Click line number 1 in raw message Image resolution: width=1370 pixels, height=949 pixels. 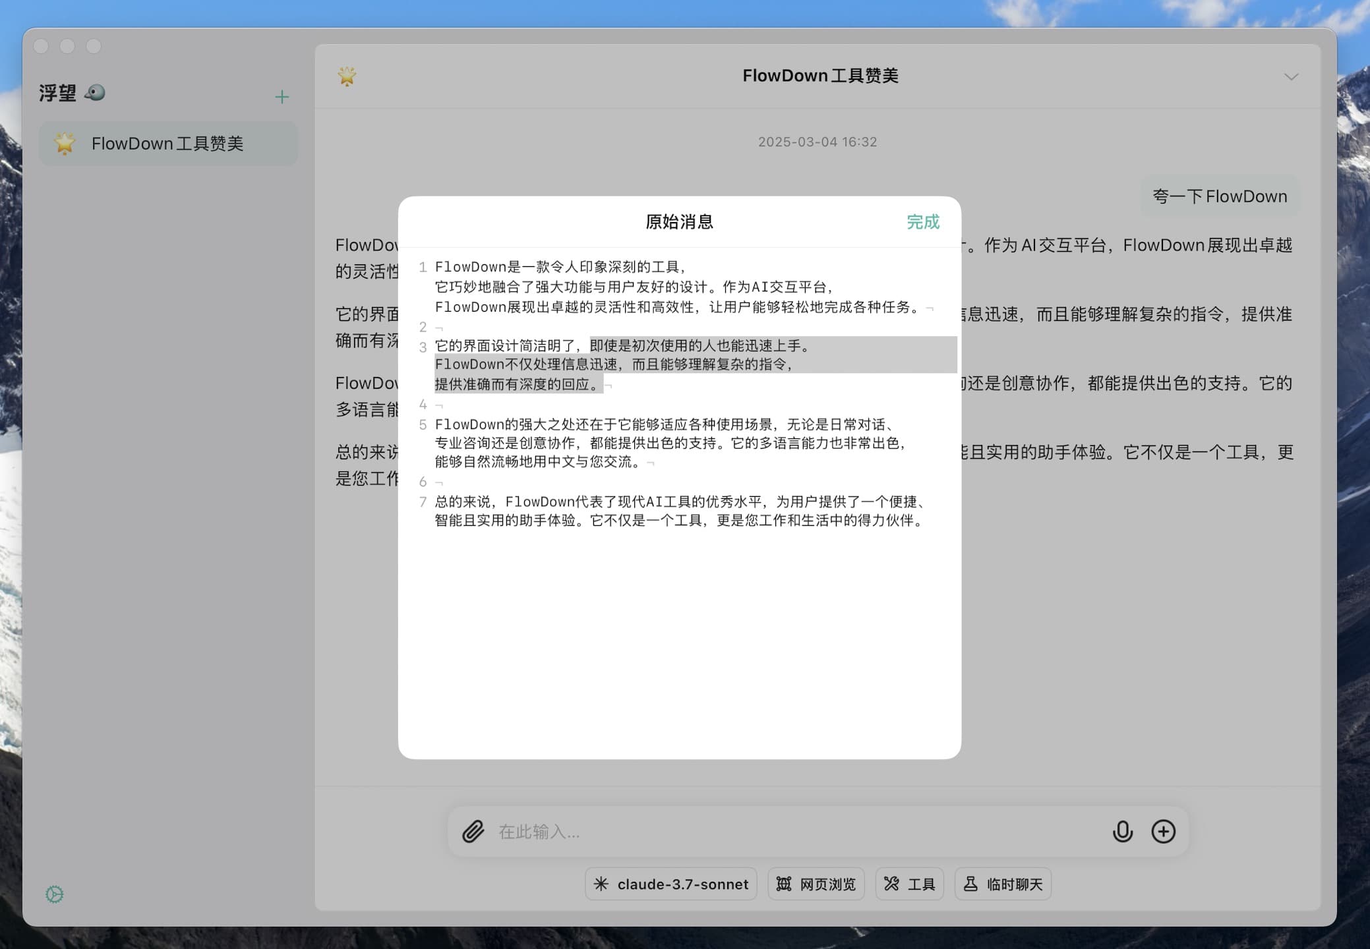tap(423, 267)
